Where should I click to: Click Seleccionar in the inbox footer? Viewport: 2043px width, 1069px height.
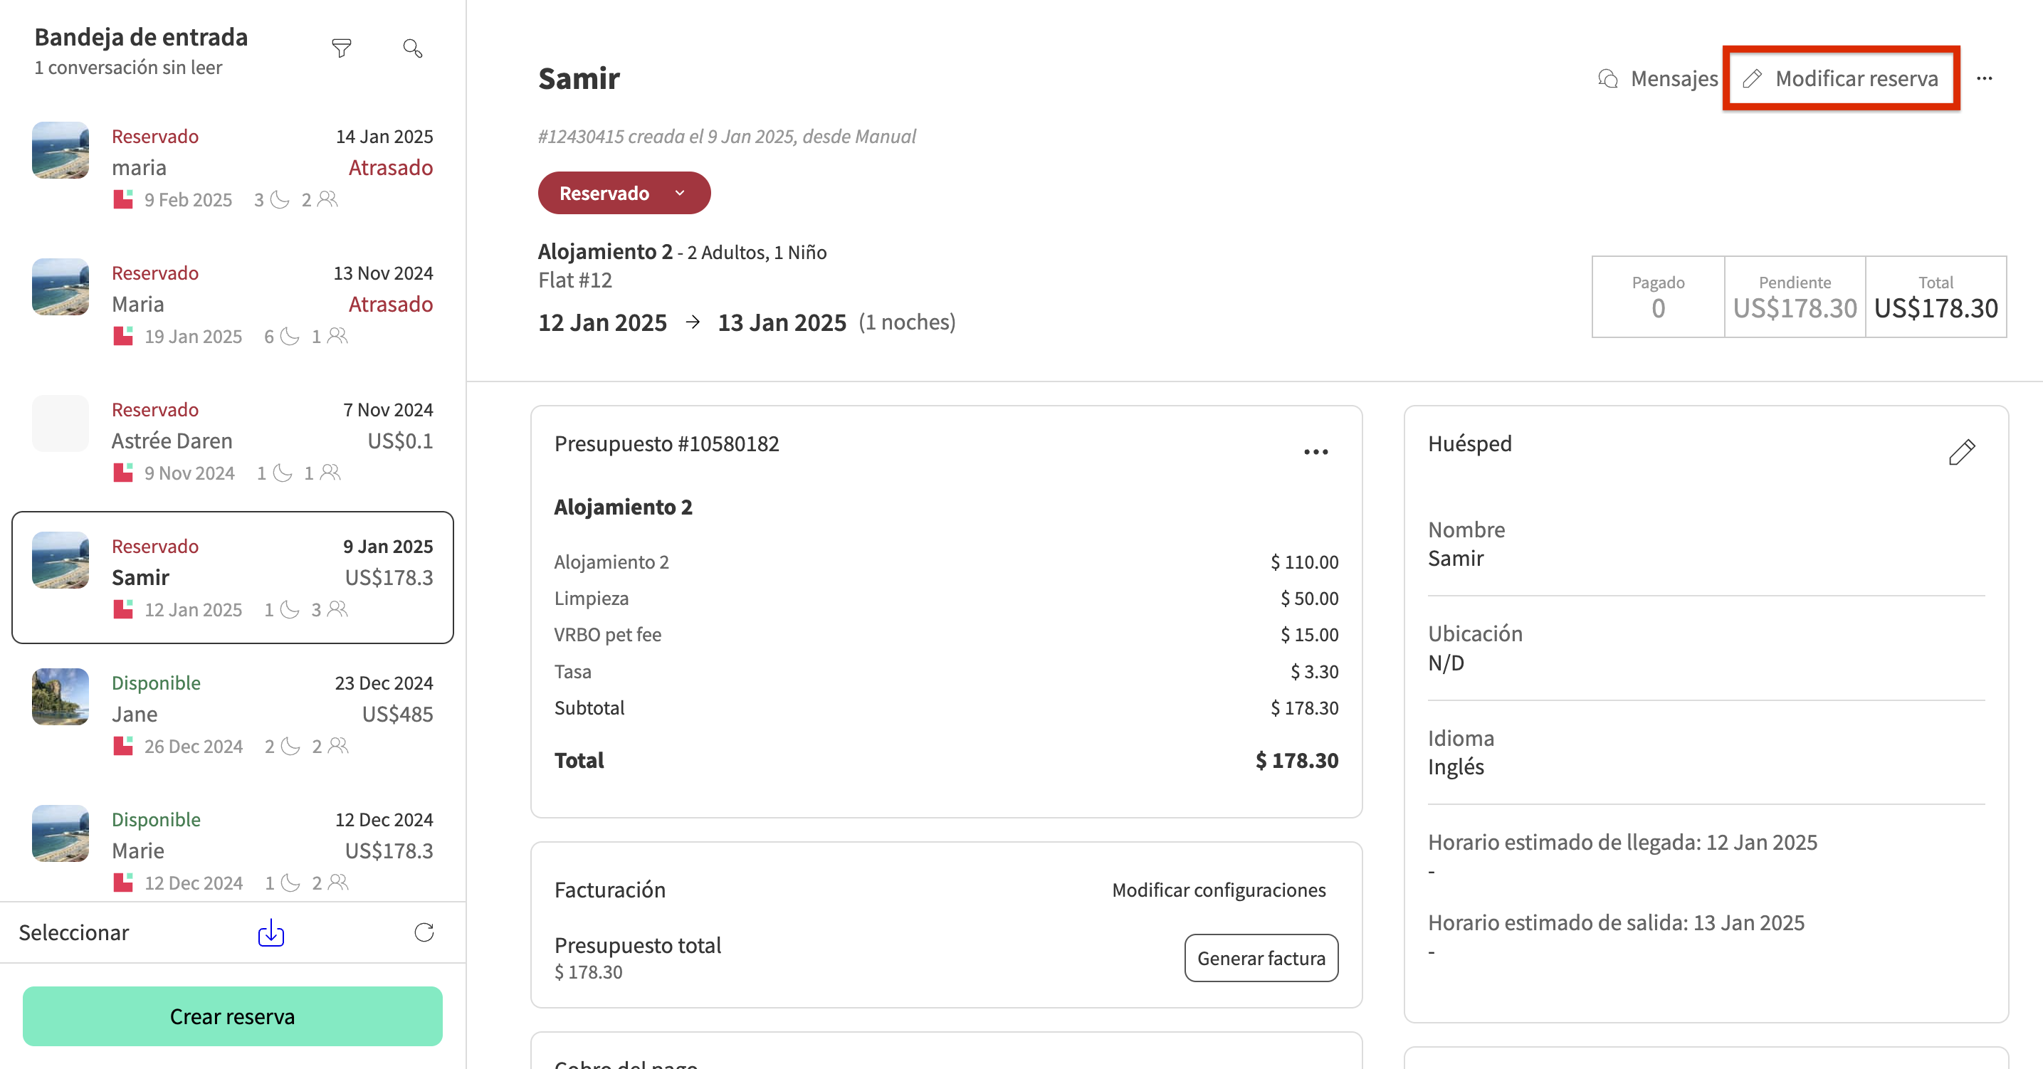point(74,932)
